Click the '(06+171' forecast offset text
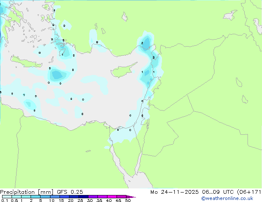The height and width of the screenshot is (202, 262). tap(249, 192)
